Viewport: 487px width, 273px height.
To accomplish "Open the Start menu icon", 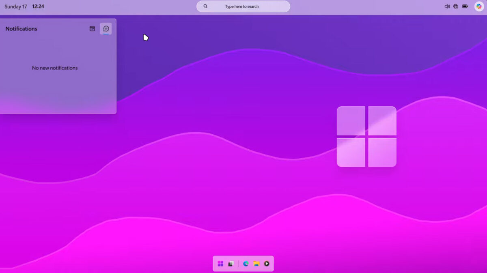I will [221, 263].
